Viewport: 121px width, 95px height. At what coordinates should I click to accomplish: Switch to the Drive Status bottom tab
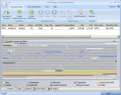(39, 89)
